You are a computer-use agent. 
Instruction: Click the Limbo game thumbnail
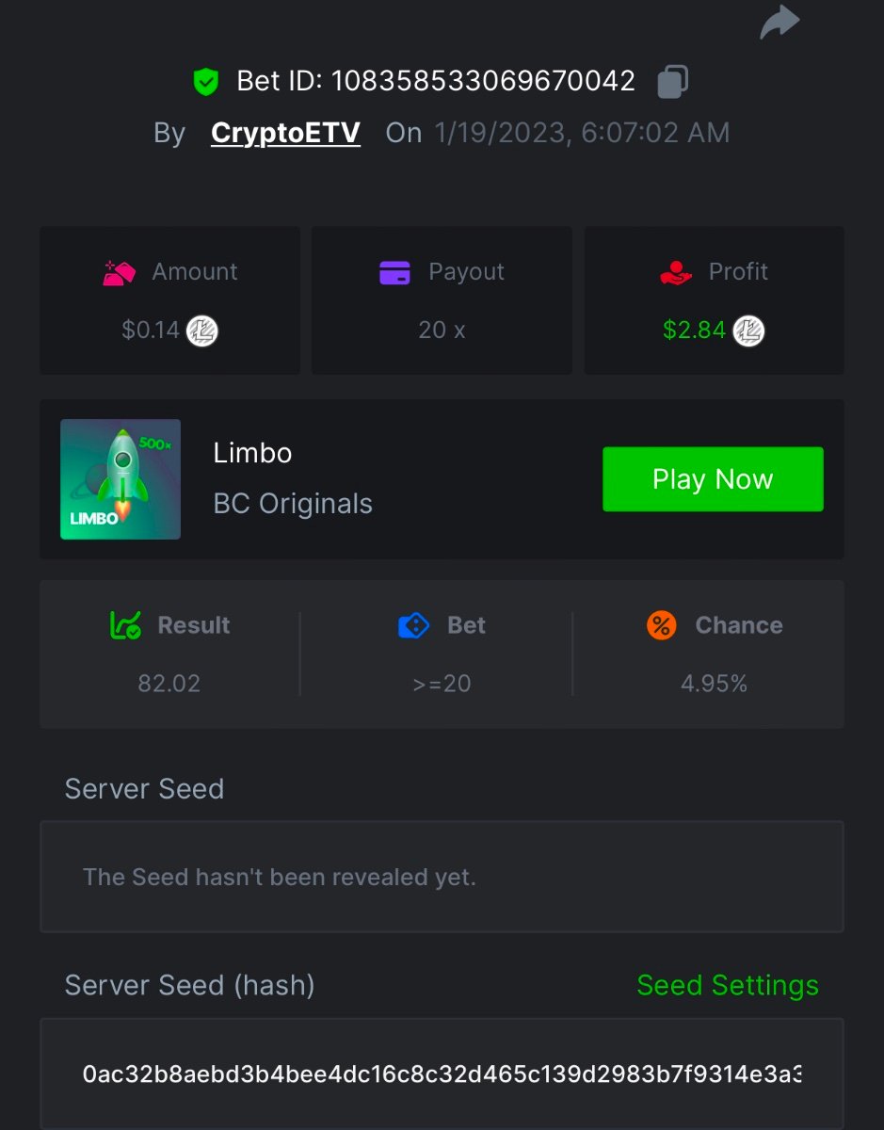121,479
